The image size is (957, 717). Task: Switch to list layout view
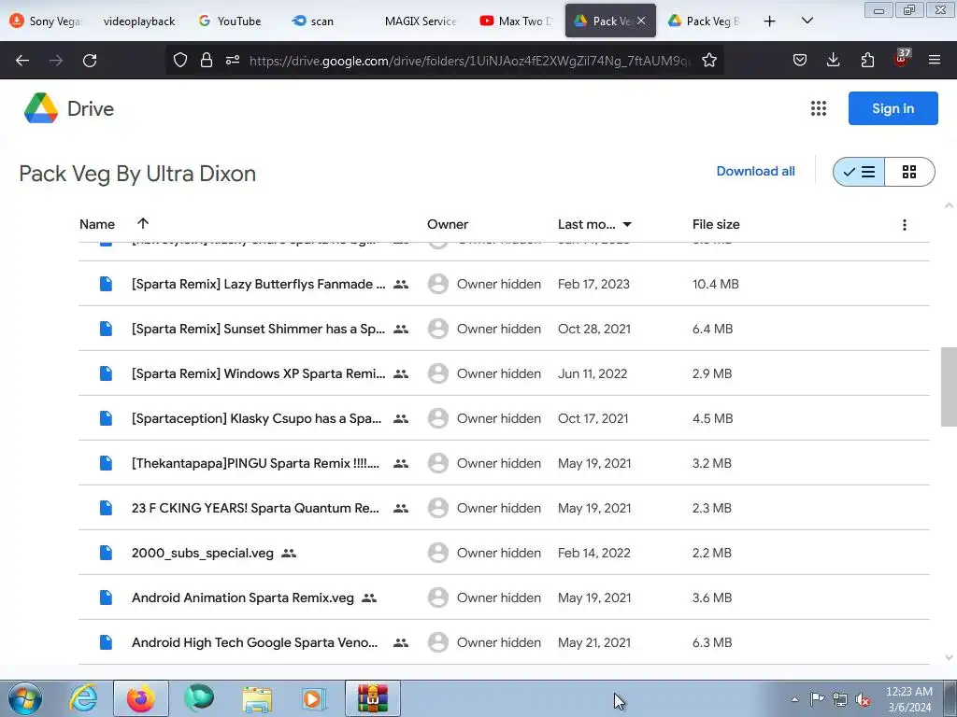pyautogui.click(x=859, y=172)
